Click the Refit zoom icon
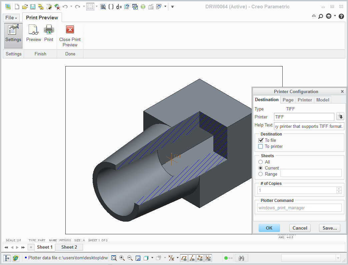 tap(114, 258)
